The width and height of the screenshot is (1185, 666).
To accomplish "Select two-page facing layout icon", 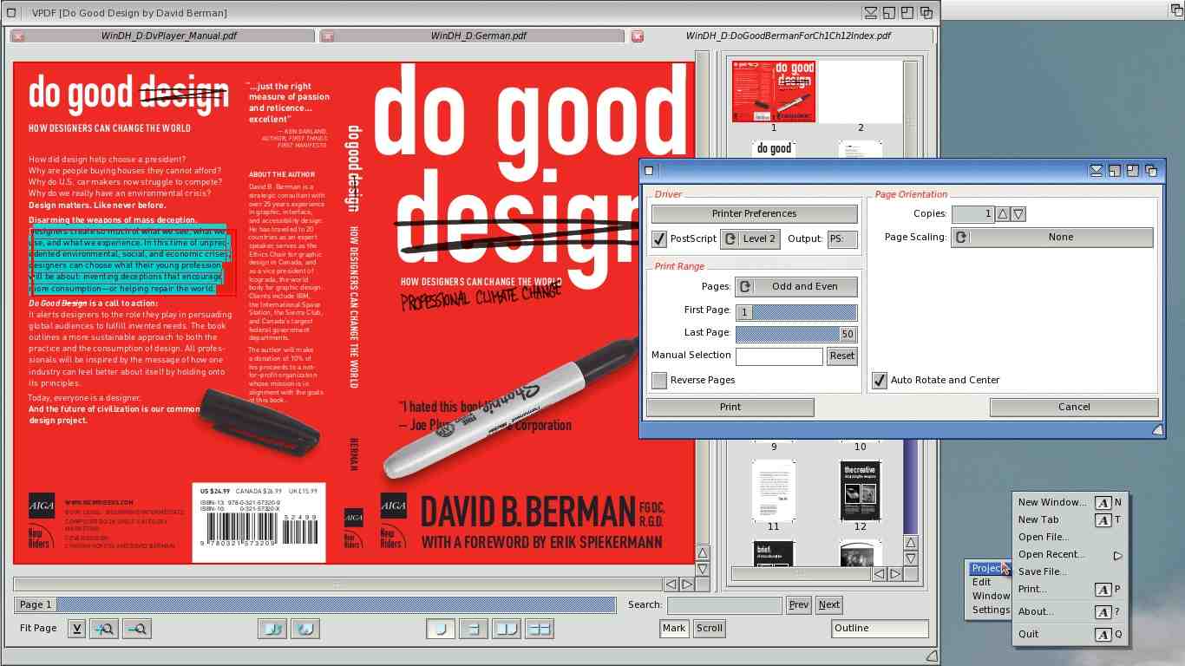I will pos(507,629).
